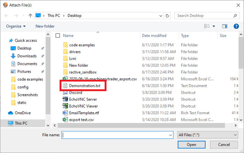
Task: Select export test.csv file
Action: (82, 120)
